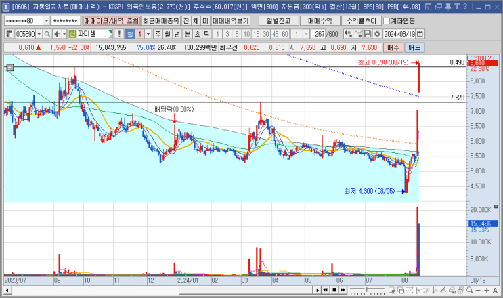503x298 pixels.
Task: Open the 일별잔고 tab button
Action: click(x=278, y=21)
